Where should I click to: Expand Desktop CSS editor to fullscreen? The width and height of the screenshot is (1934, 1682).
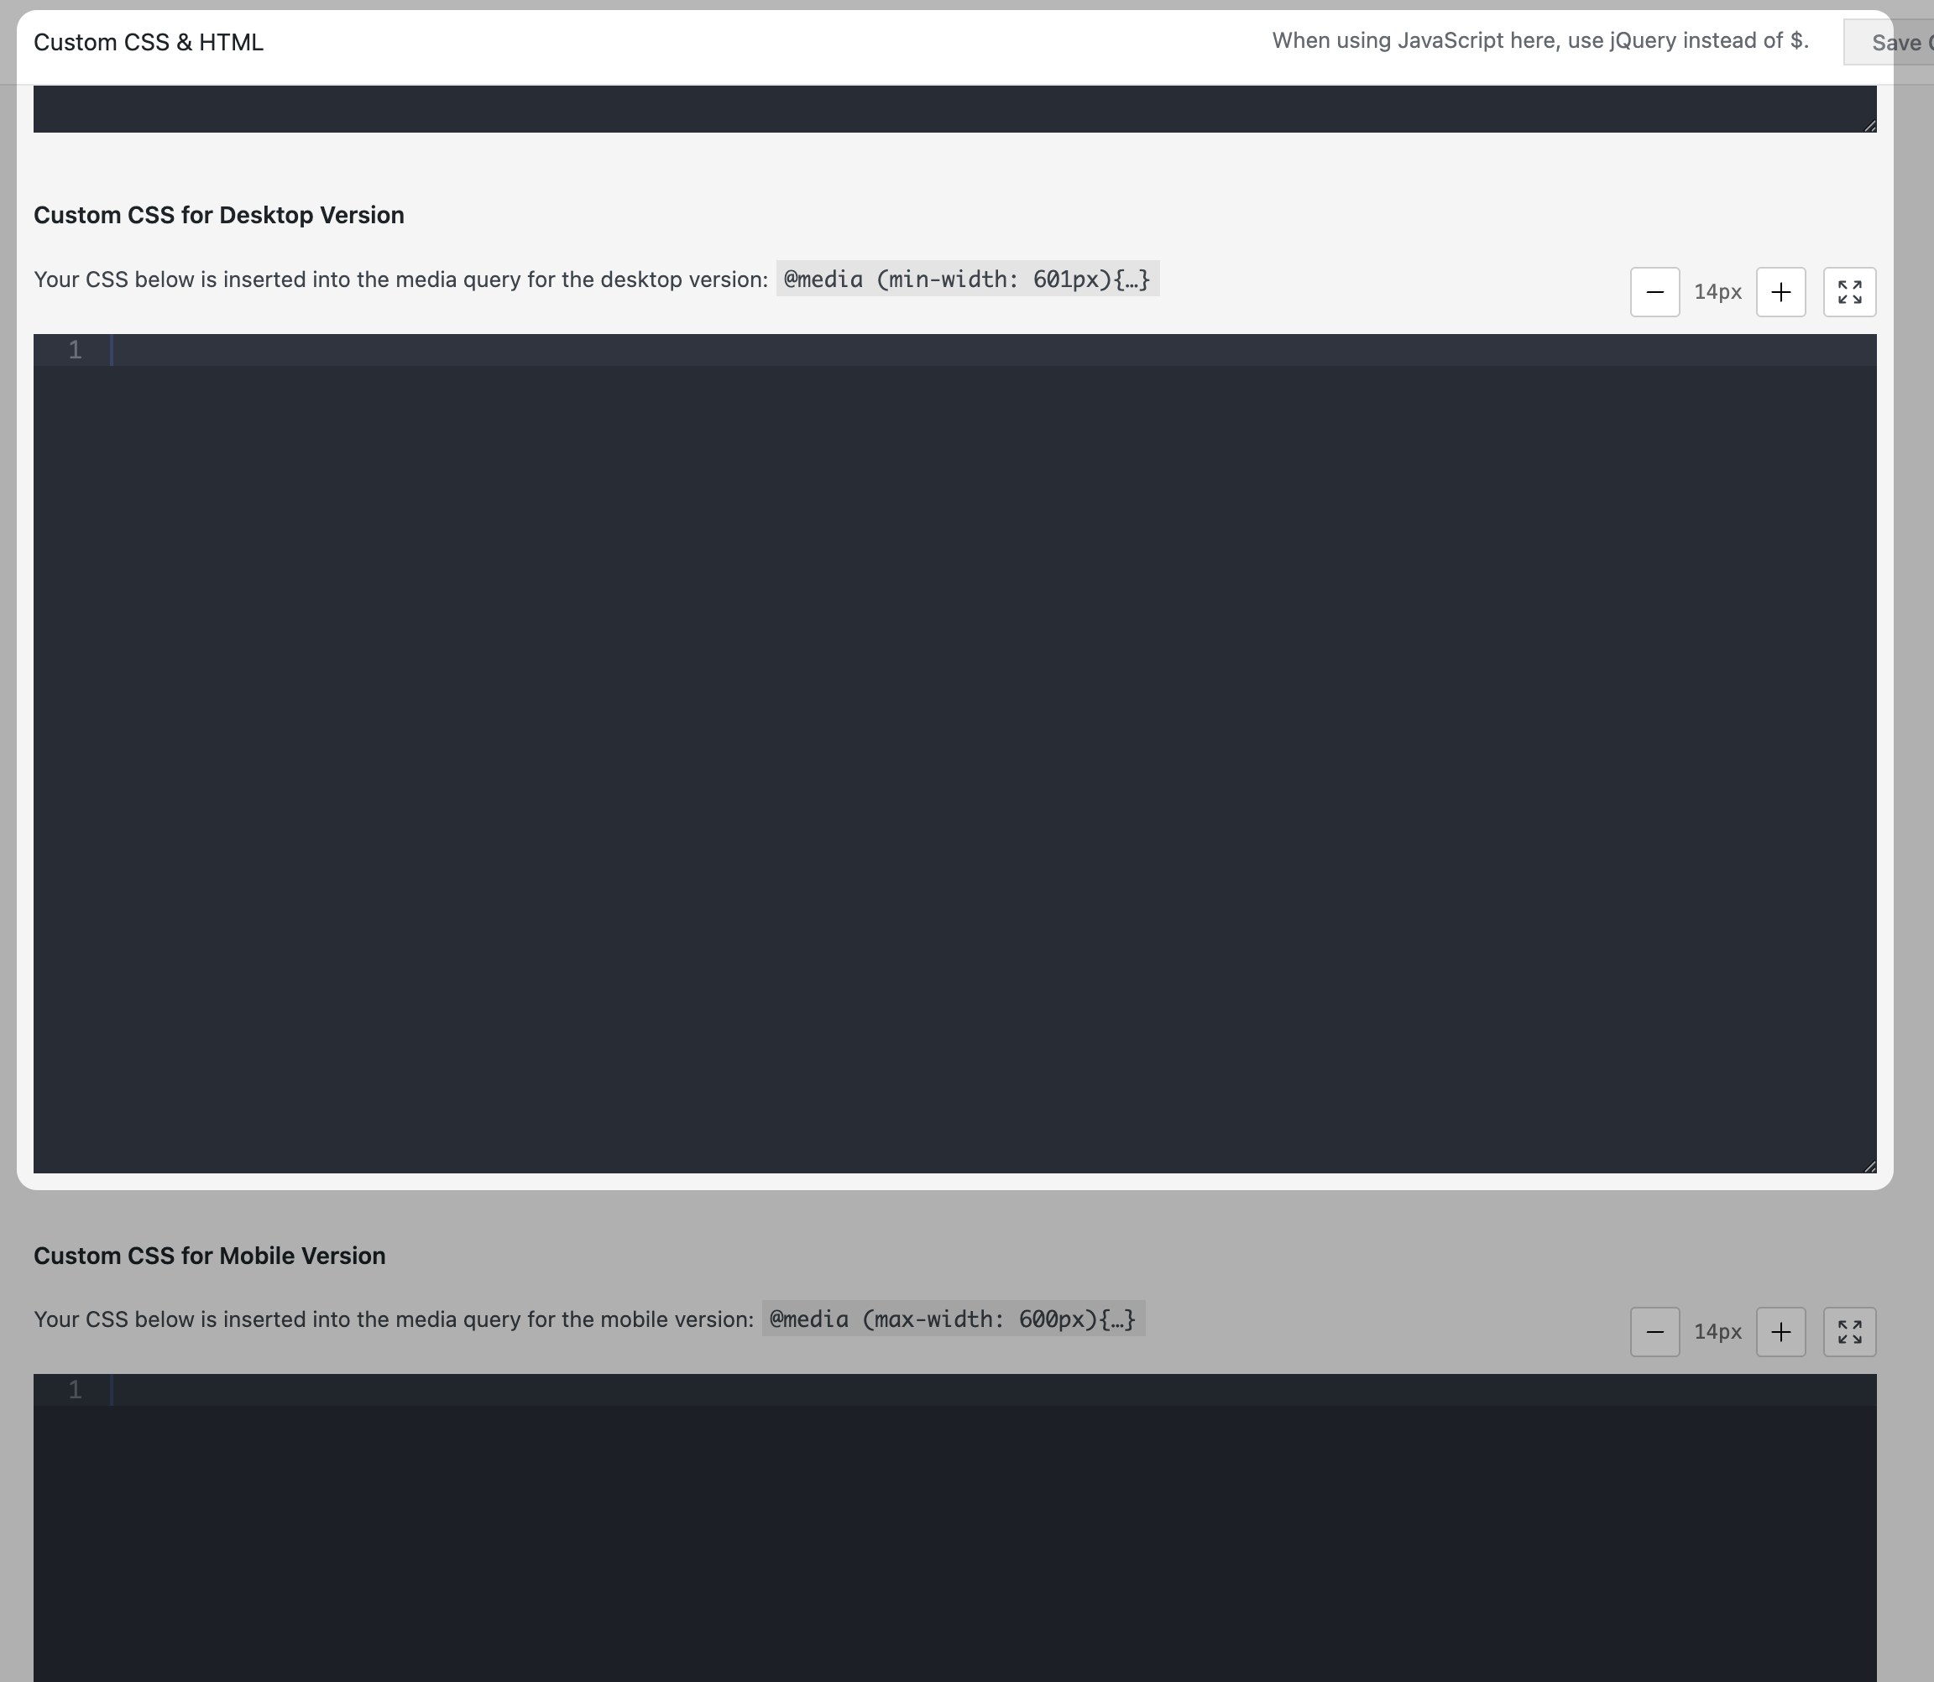(x=1848, y=292)
